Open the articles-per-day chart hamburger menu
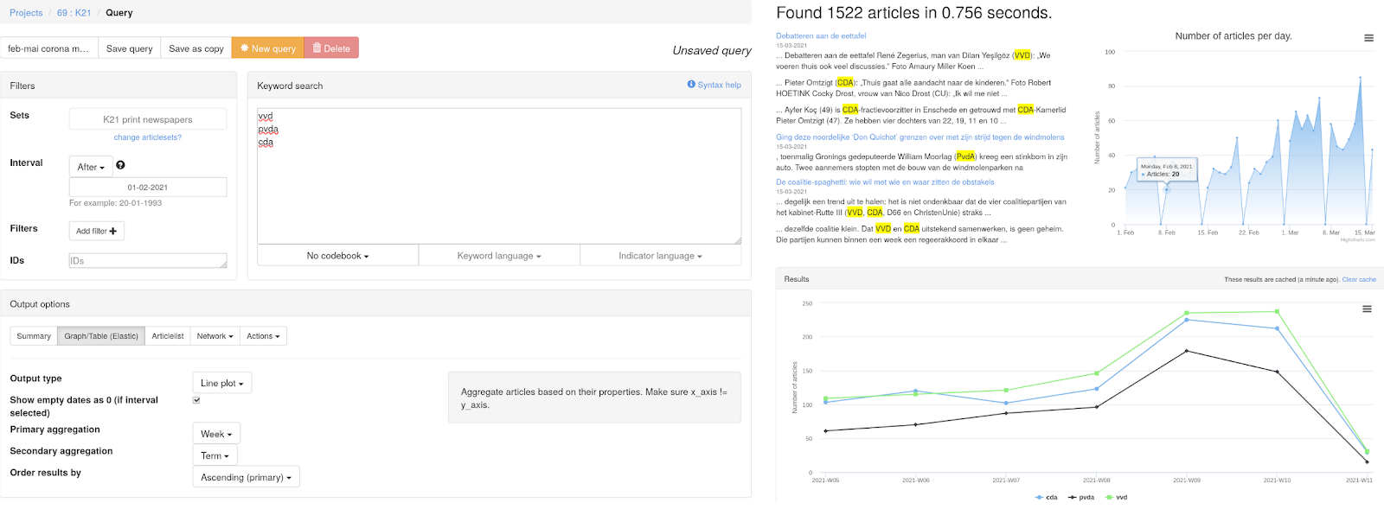 [x=1368, y=38]
